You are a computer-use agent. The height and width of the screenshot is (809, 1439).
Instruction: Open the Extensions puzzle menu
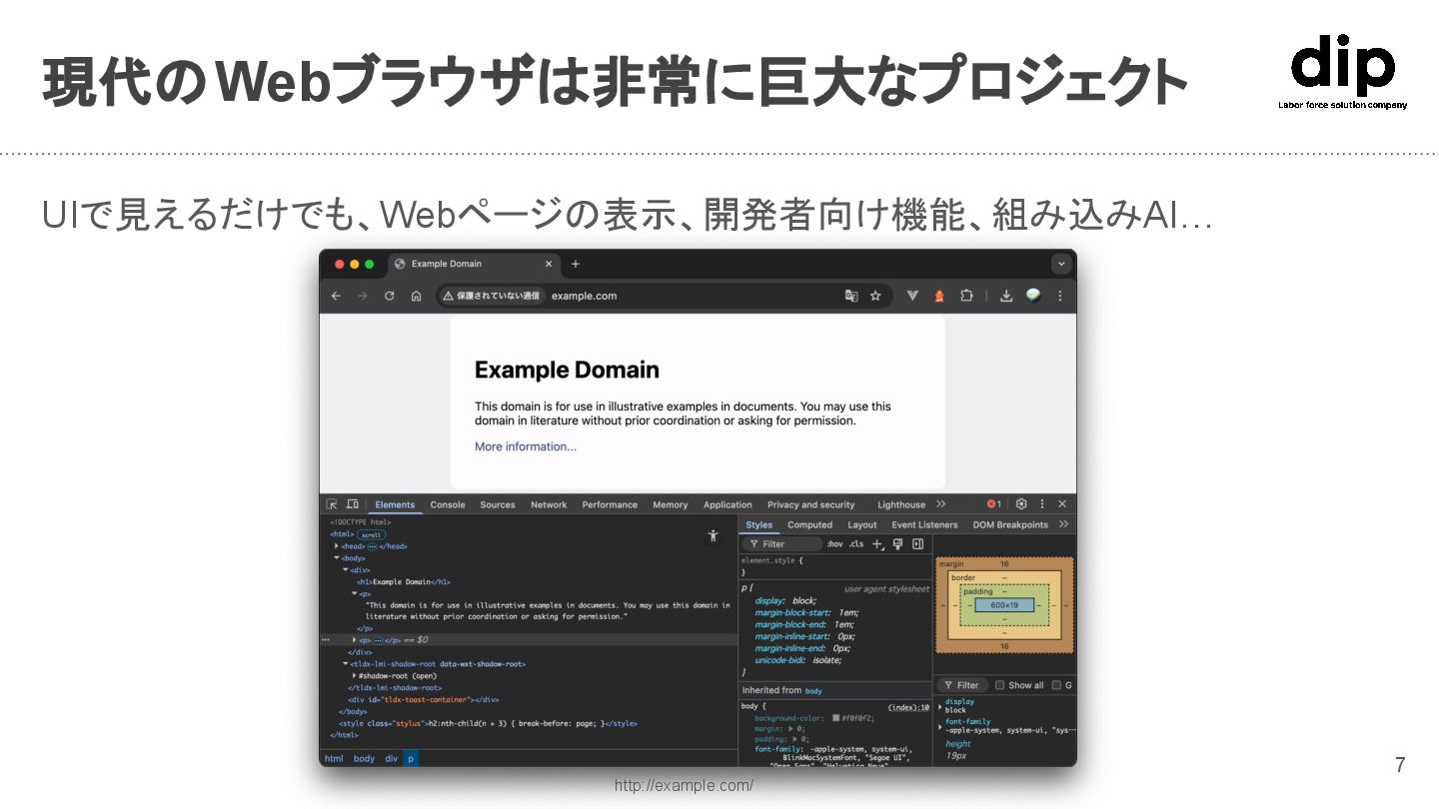tap(966, 296)
